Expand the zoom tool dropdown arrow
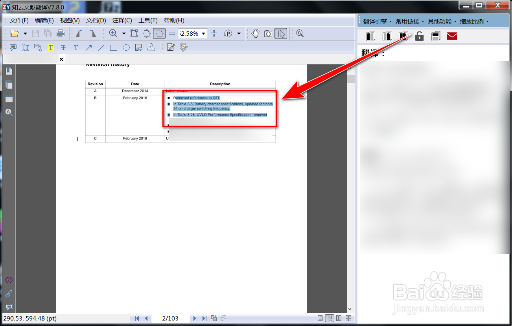512x326 pixels. [124, 34]
